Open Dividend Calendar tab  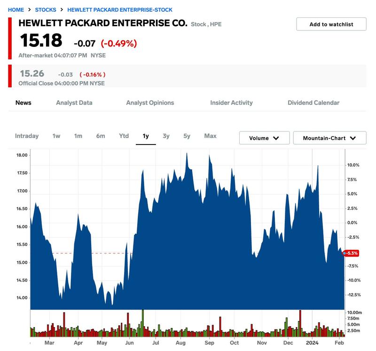(313, 103)
